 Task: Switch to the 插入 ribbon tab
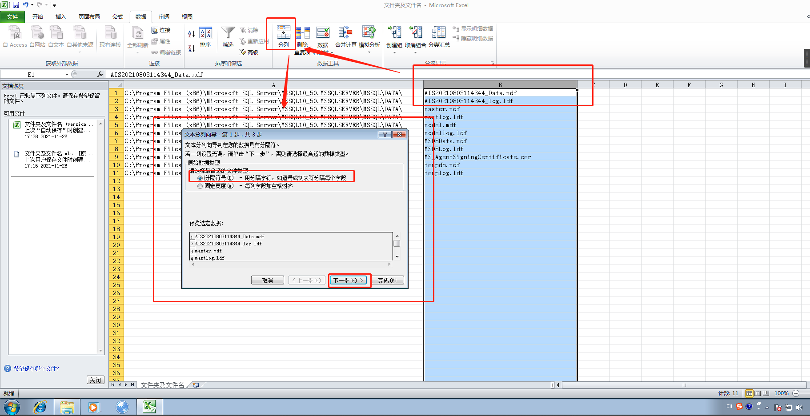(60, 16)
